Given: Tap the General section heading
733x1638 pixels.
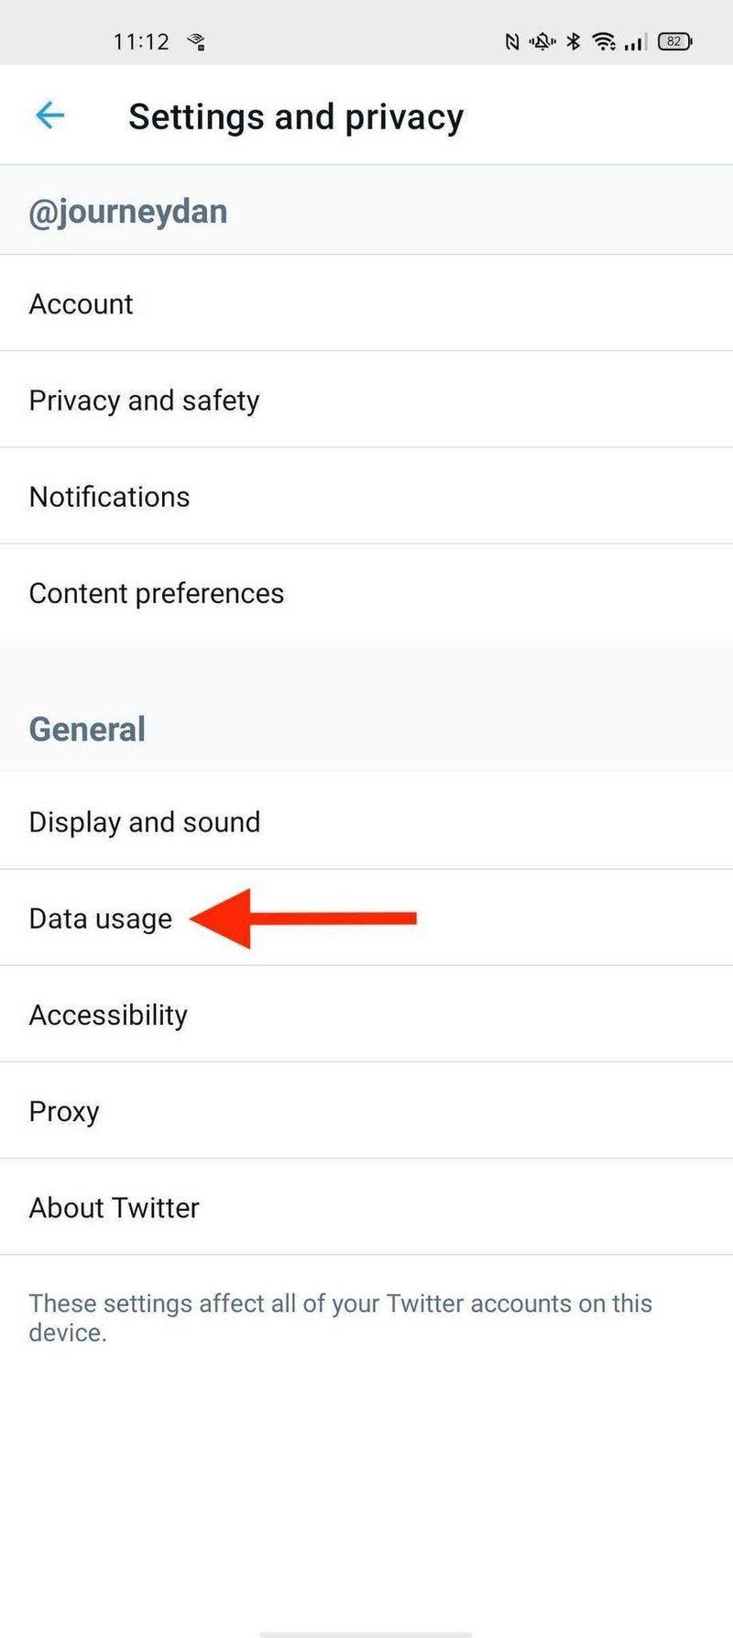Looking at the screenshot, I should pyautogui.click(x=87, y=729).
